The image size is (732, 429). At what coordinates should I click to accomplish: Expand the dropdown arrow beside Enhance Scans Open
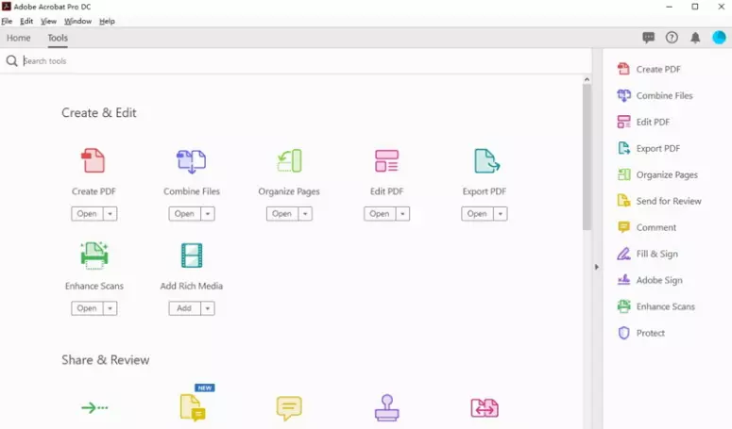coord(111,308)
